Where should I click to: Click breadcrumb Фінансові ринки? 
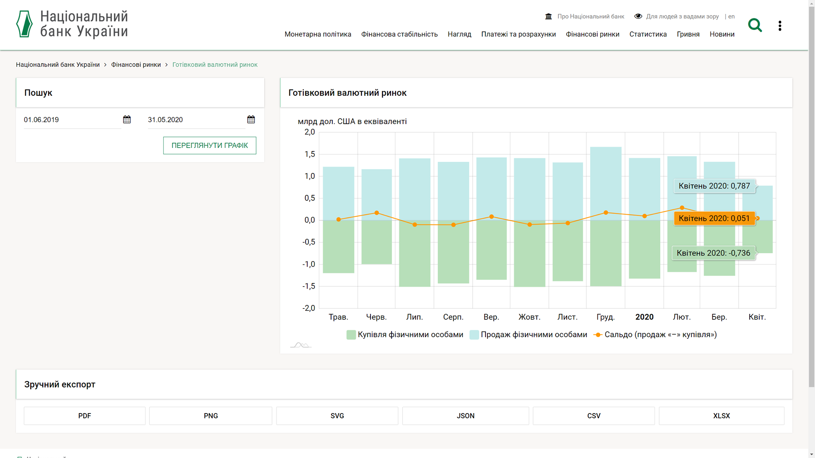(x=136, y=64)
